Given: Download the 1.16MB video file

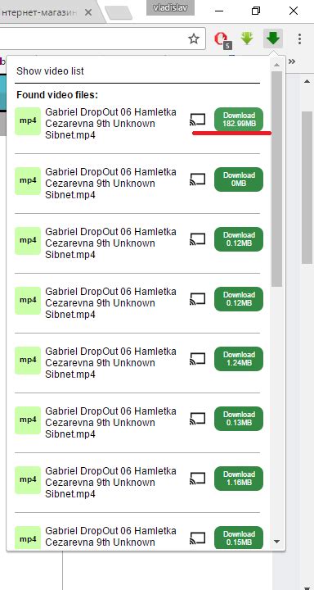Looking at the screenshot, I should 239,479.
